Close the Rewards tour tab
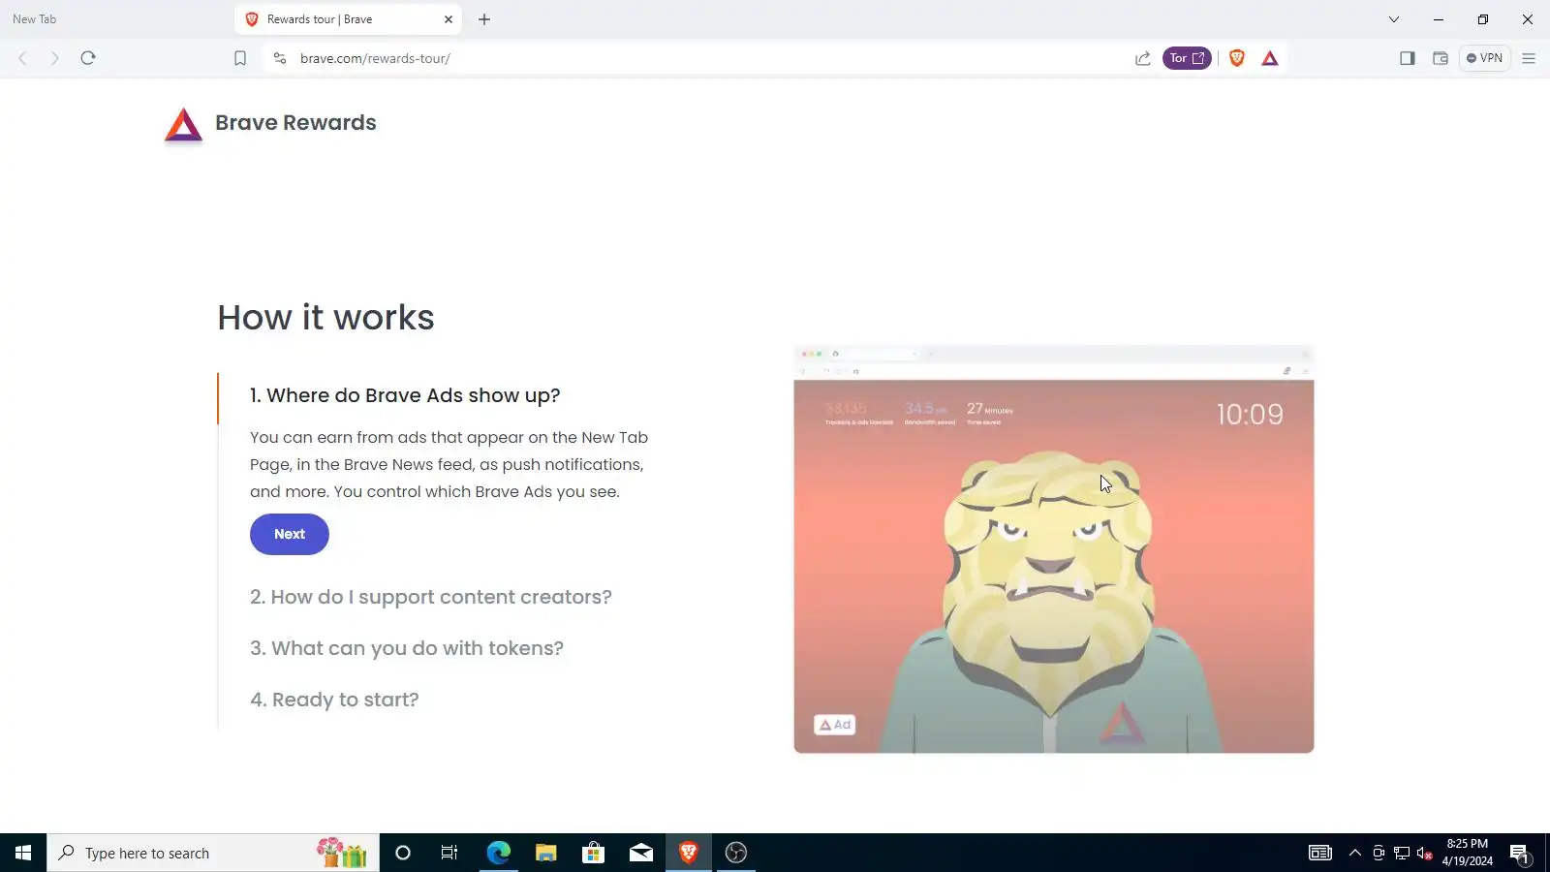The image size is (1550, 872). (x=449, y=19)
